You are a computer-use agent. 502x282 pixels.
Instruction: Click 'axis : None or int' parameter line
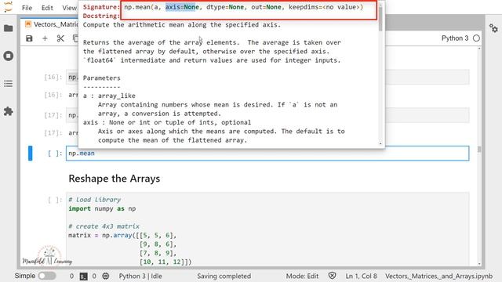point(167,122)
